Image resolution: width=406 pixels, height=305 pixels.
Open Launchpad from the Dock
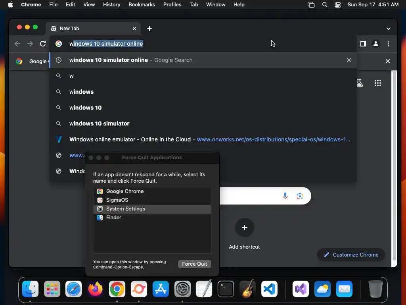tap(52, 289)
